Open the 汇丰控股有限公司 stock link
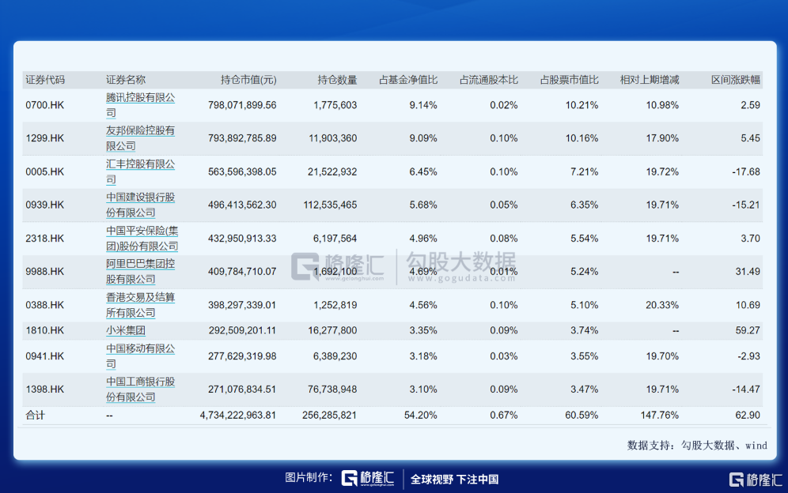Viewport: 788px width, 493px height. point(140,171)
